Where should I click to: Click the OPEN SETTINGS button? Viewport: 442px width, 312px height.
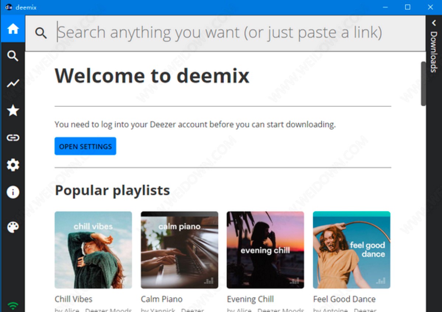pyautogui.click(x=85, y=146)
